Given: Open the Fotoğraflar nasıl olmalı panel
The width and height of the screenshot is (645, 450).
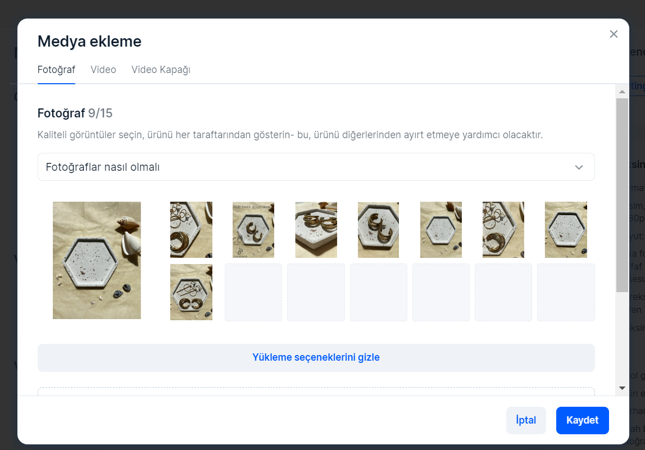Looking at the screenshot, I should click(316, 167).
